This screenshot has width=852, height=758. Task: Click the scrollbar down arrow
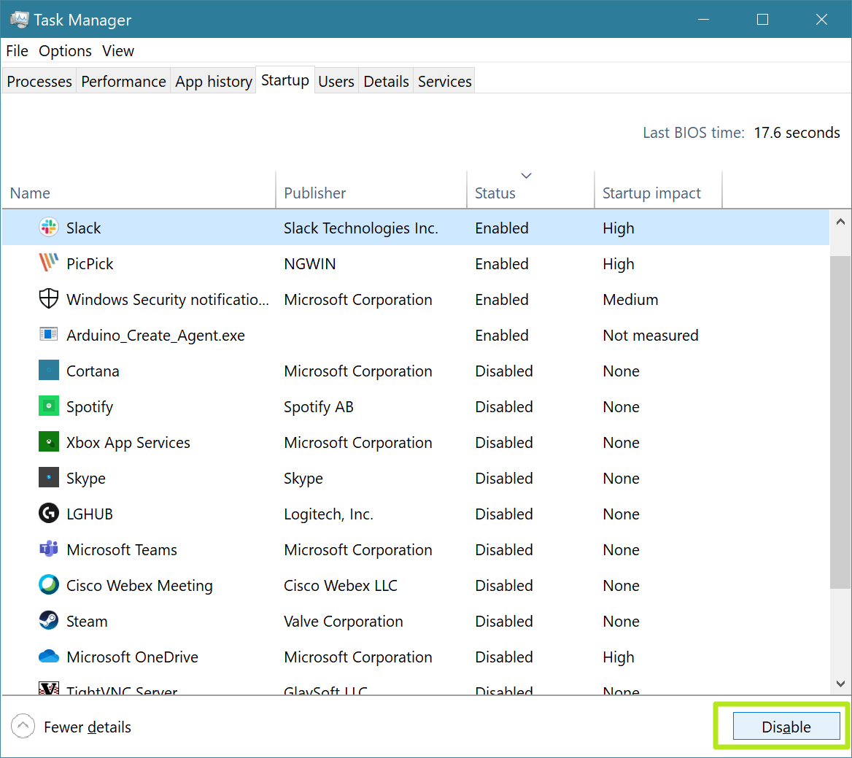[840, 684]
